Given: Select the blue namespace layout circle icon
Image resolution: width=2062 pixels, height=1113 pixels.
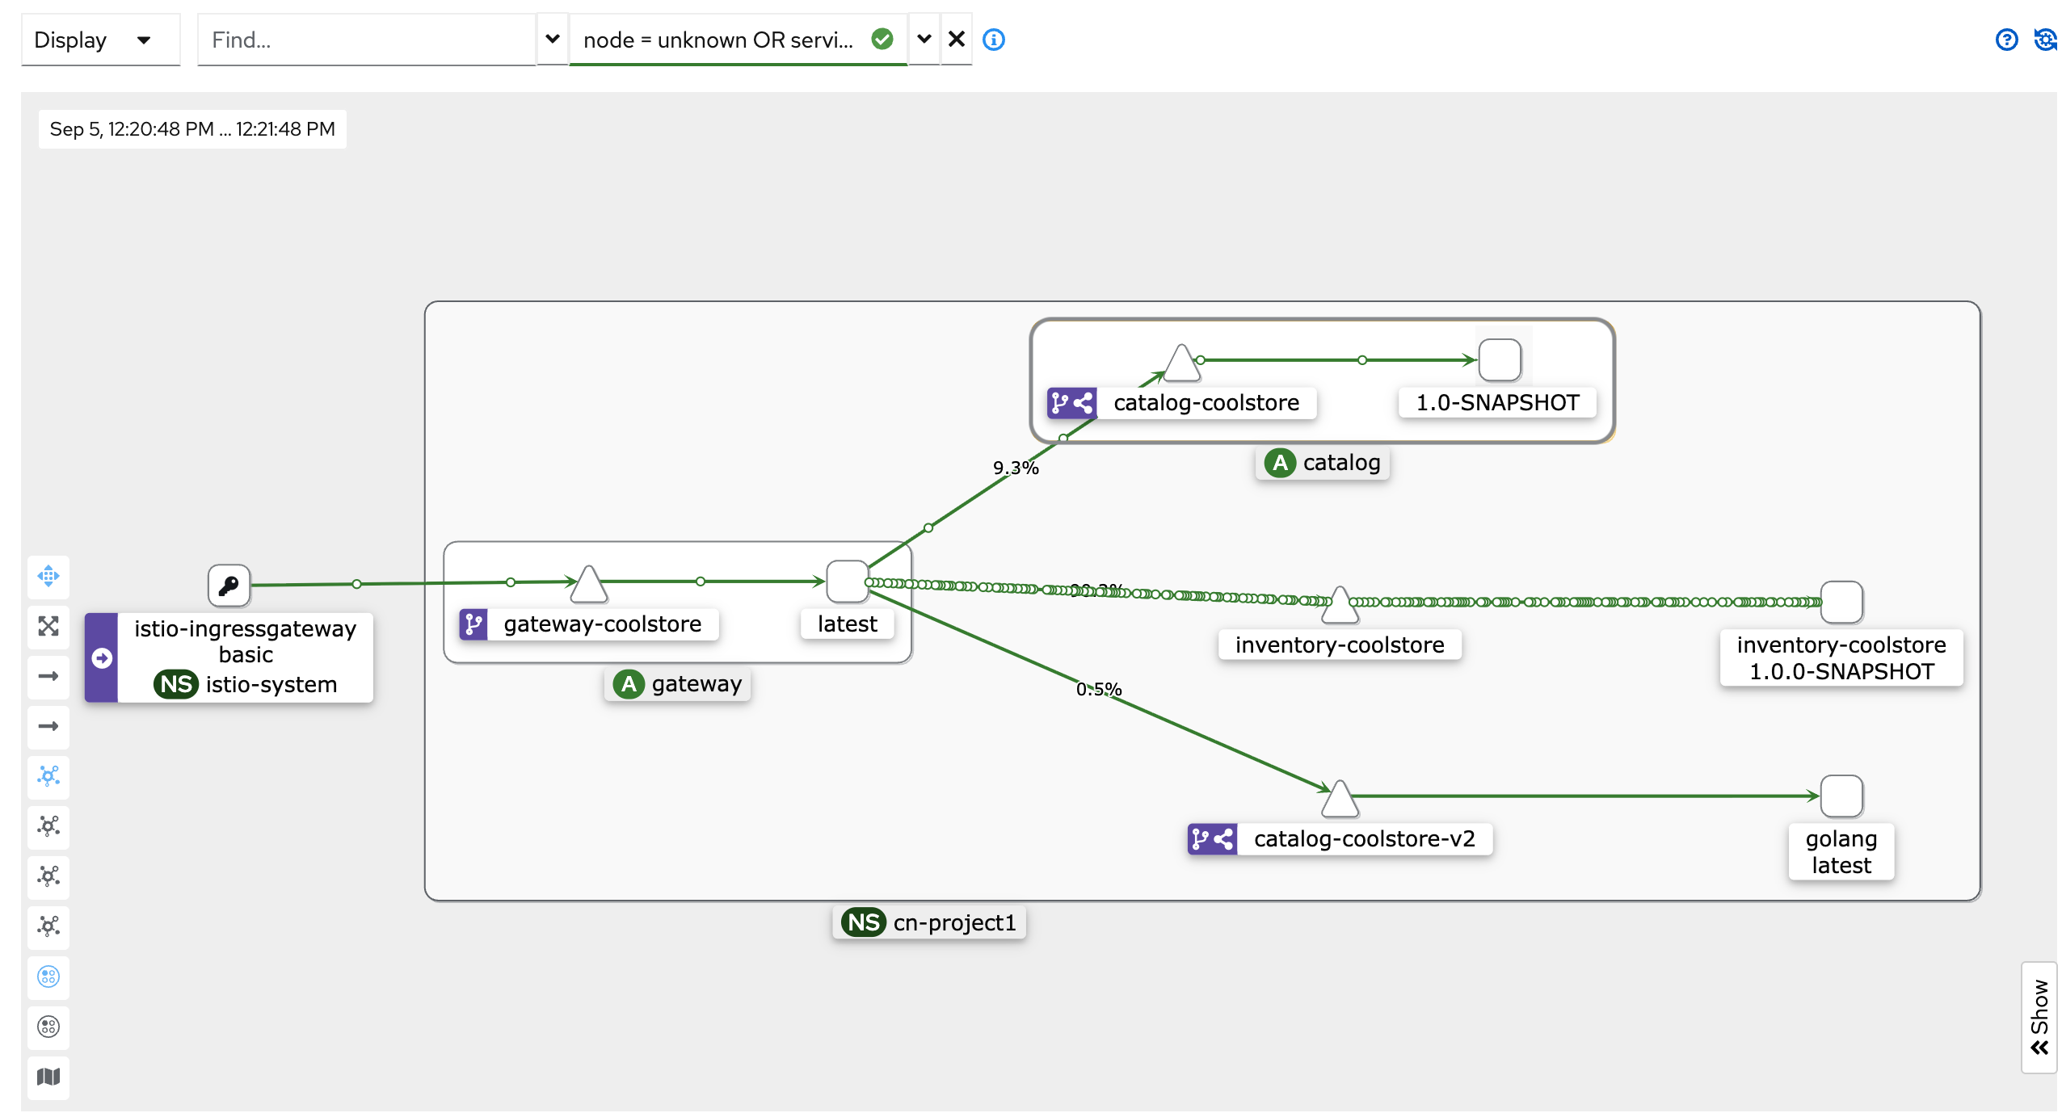Looking at the screenshot, I should (48, 976).
